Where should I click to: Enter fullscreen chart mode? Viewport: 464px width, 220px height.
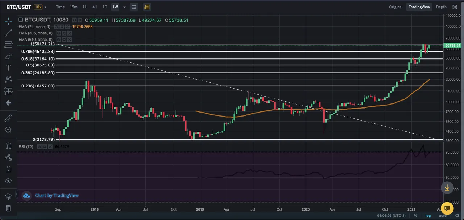[x=455, y=7]
